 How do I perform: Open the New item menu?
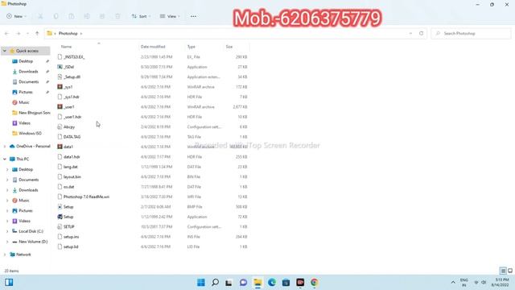tap(16, 16)
